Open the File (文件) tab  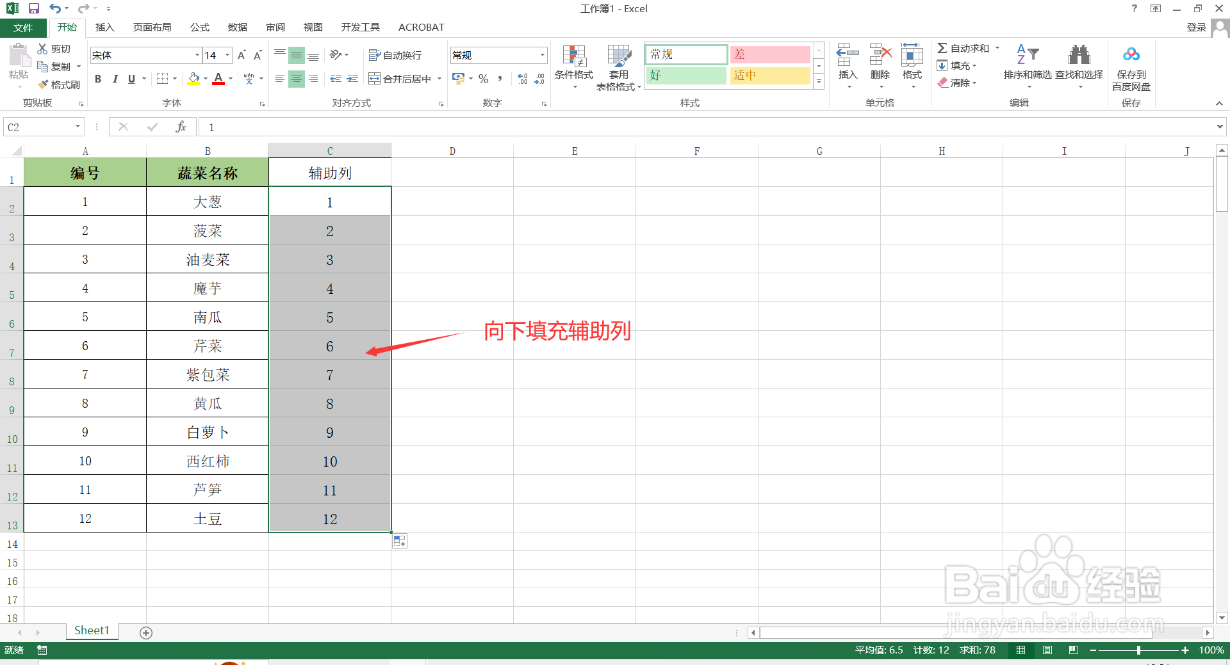point(23,28)
